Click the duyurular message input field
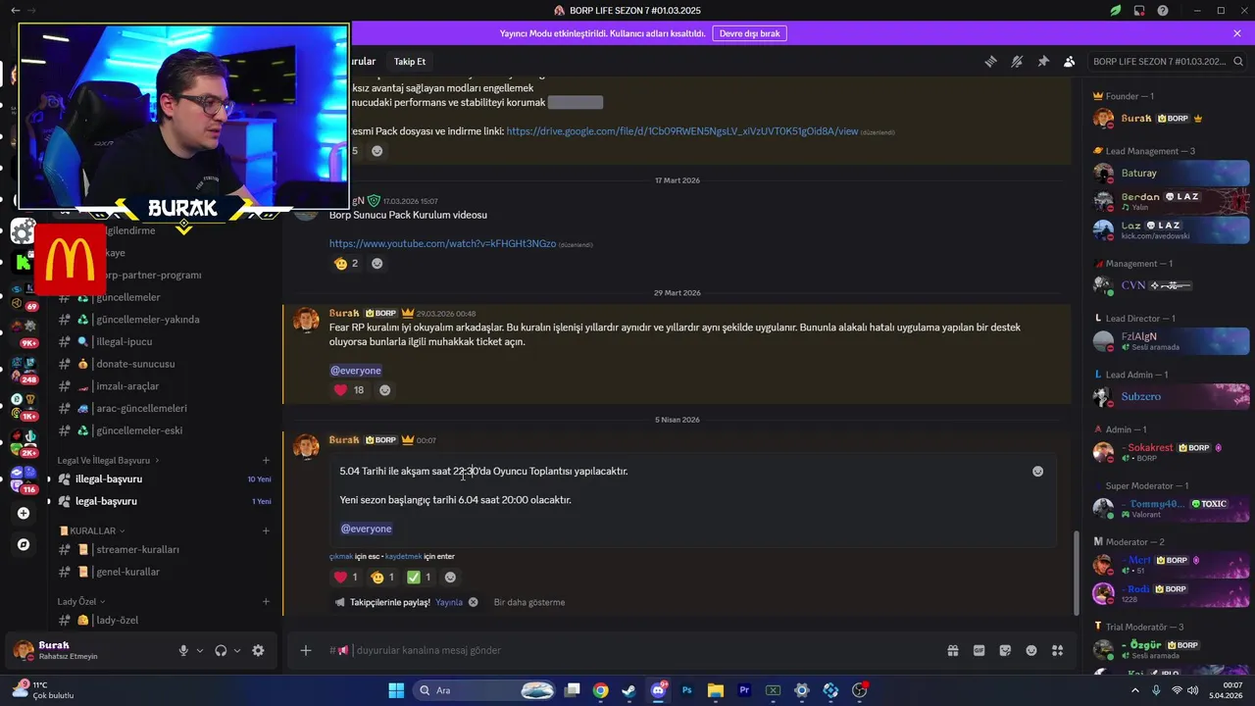The height and width of the screenshot is (706, 1255). pyautogui.click(x=637, y=650)
